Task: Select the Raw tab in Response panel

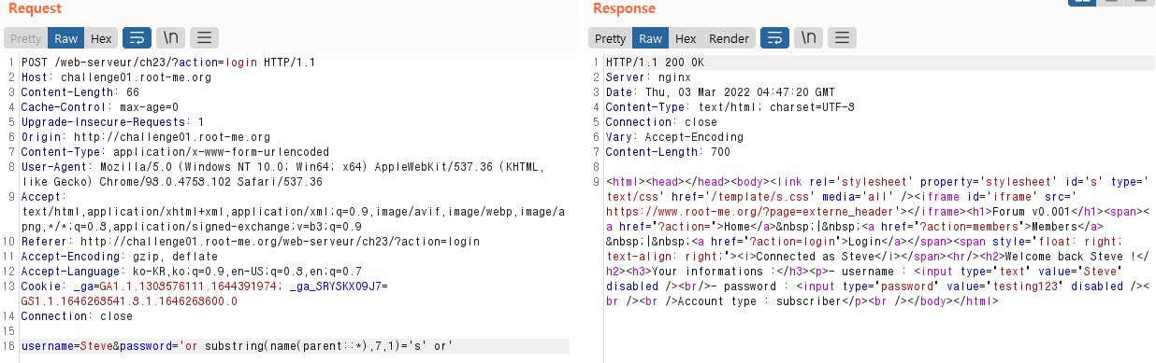Action: pos(651,38)
